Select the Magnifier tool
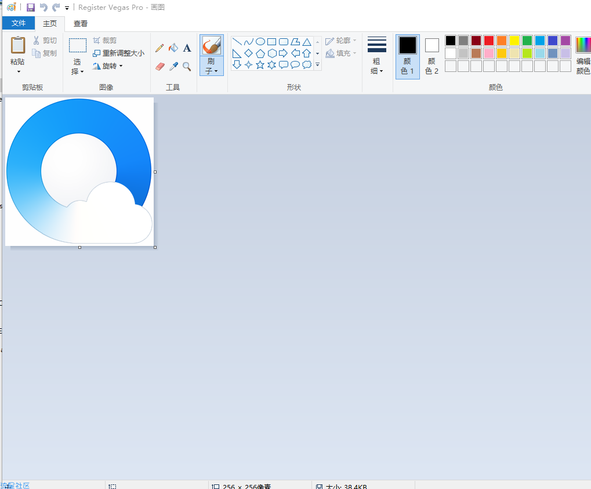This screenshot has width=591, height=489. [x=187, y=67]
